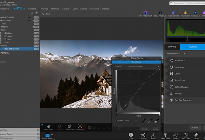The height and width of the screenshot is (140, 205).
Task: Click the black input slider handle under curve
Action: point(117,115)
